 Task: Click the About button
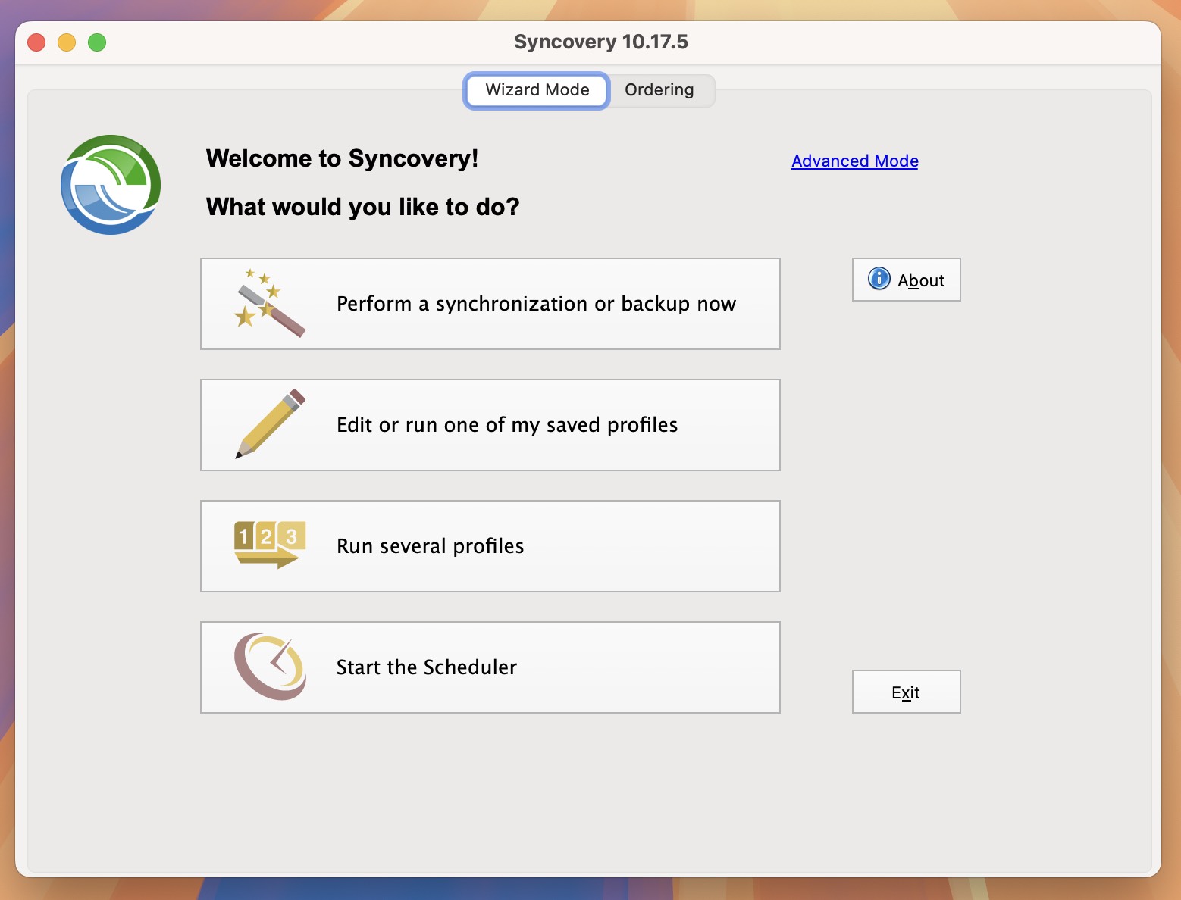(906, 280)
